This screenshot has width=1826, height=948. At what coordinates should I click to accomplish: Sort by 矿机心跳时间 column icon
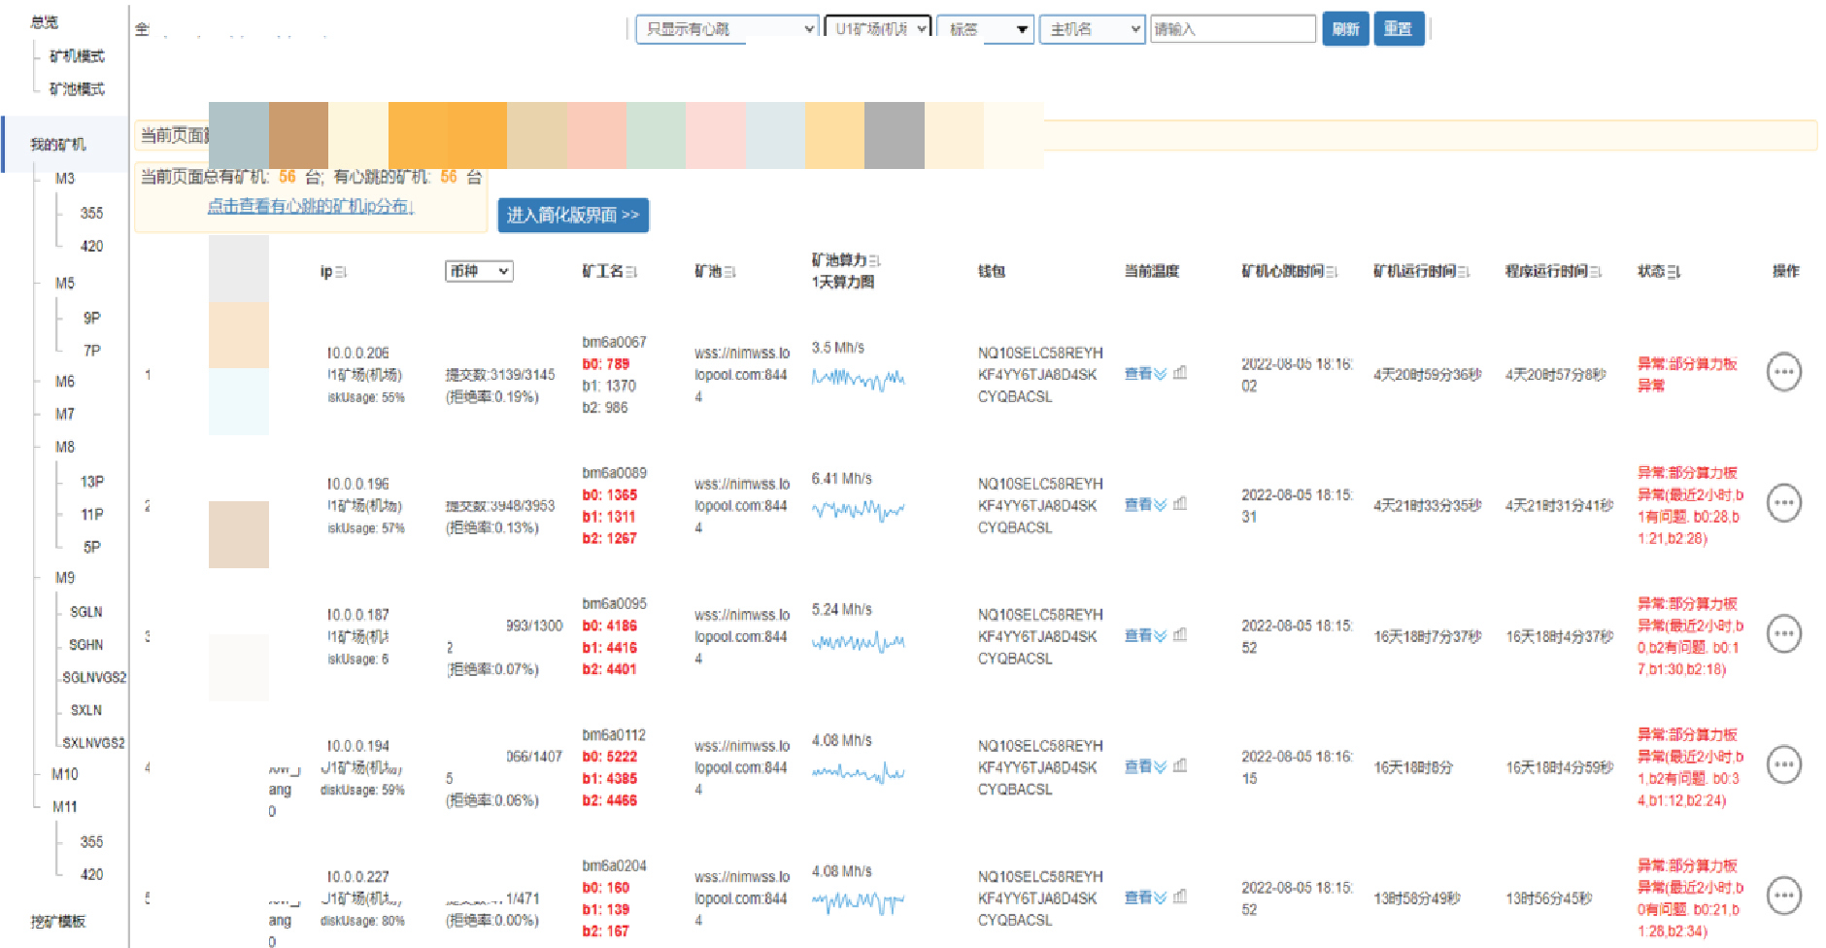[x=1332, y=272]
